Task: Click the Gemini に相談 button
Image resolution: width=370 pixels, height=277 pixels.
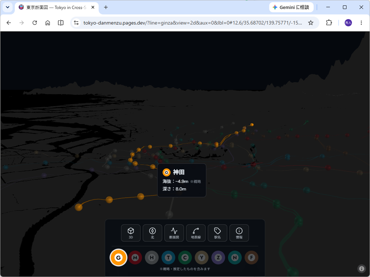Action: 292,7
